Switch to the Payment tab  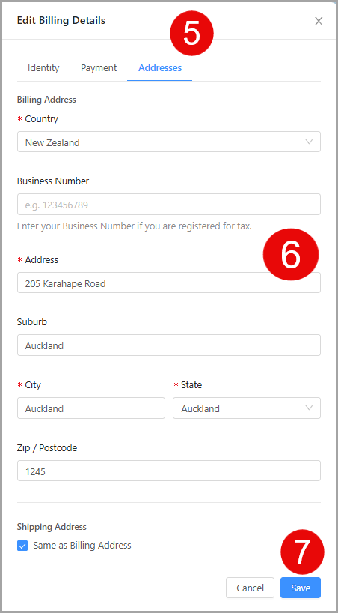point(99,68)
